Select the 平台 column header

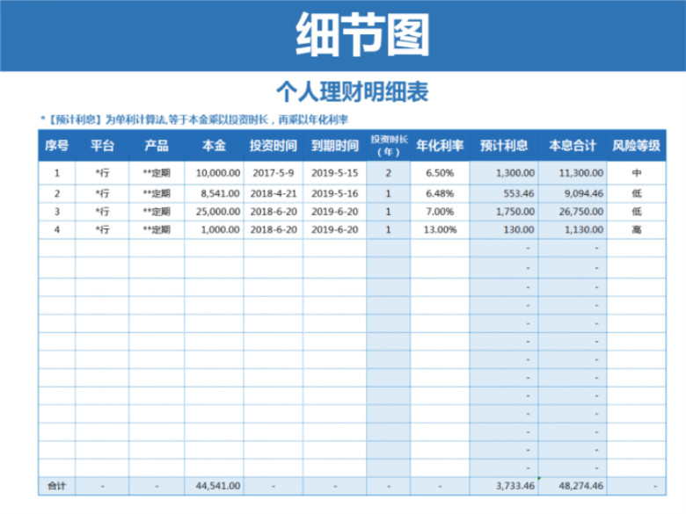[102, 146]
